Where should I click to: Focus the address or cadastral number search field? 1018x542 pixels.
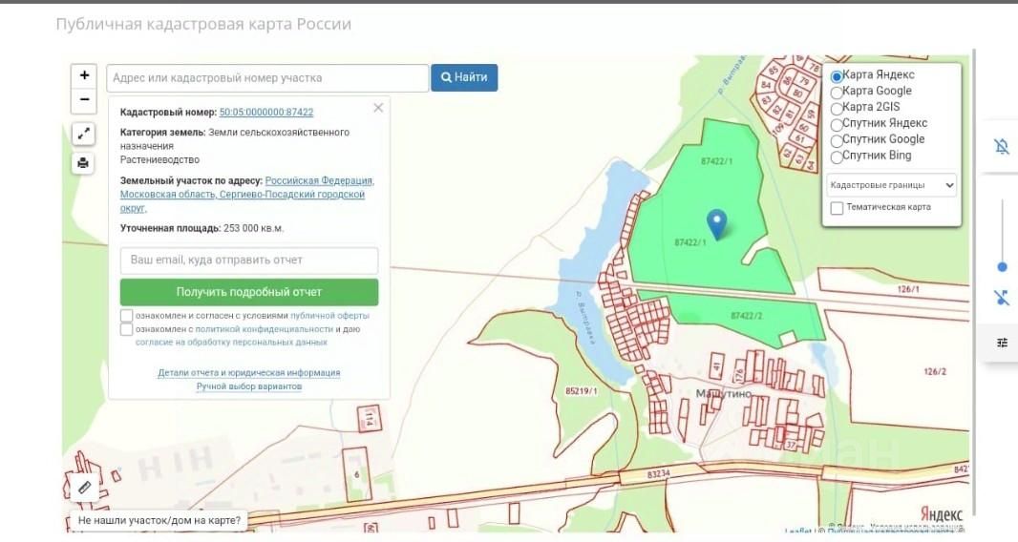(x=267, y=78)
